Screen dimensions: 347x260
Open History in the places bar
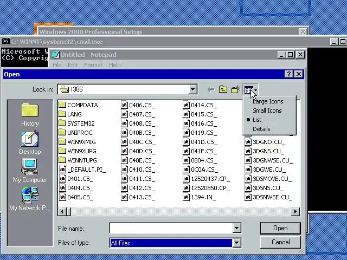pos(30,114)
